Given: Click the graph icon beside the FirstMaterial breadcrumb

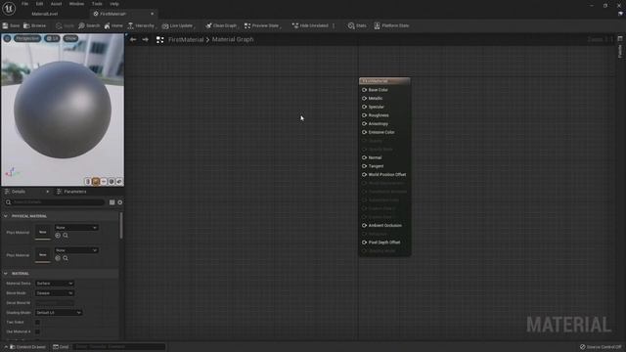Looking at the screenshot, I should pyautogui.click(x=160, y=39).
